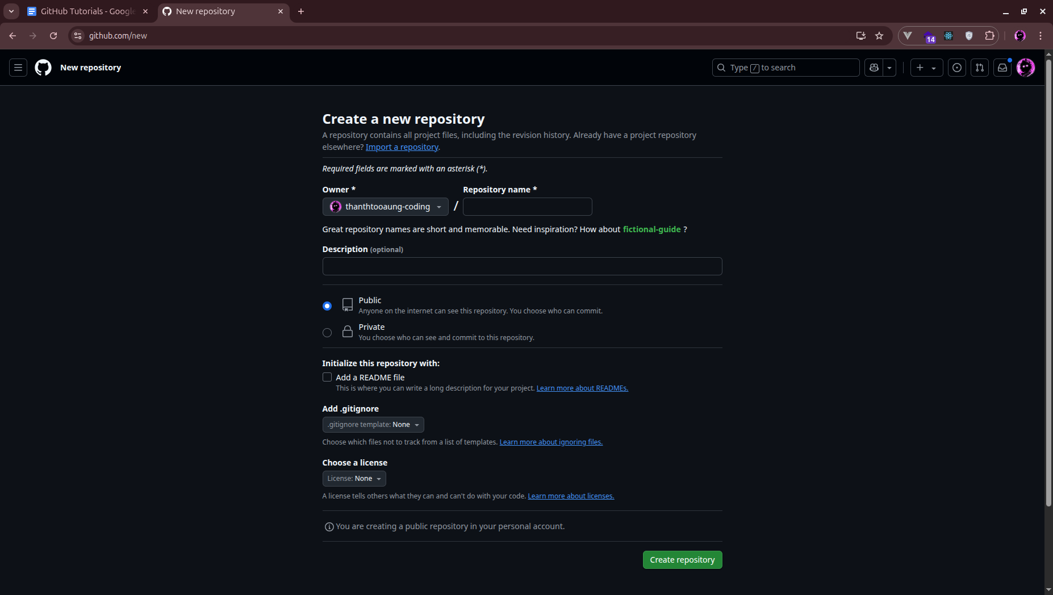Screen dimensions: 1053x595
Task: Select the Public repository option
Action: coord(327,305)
